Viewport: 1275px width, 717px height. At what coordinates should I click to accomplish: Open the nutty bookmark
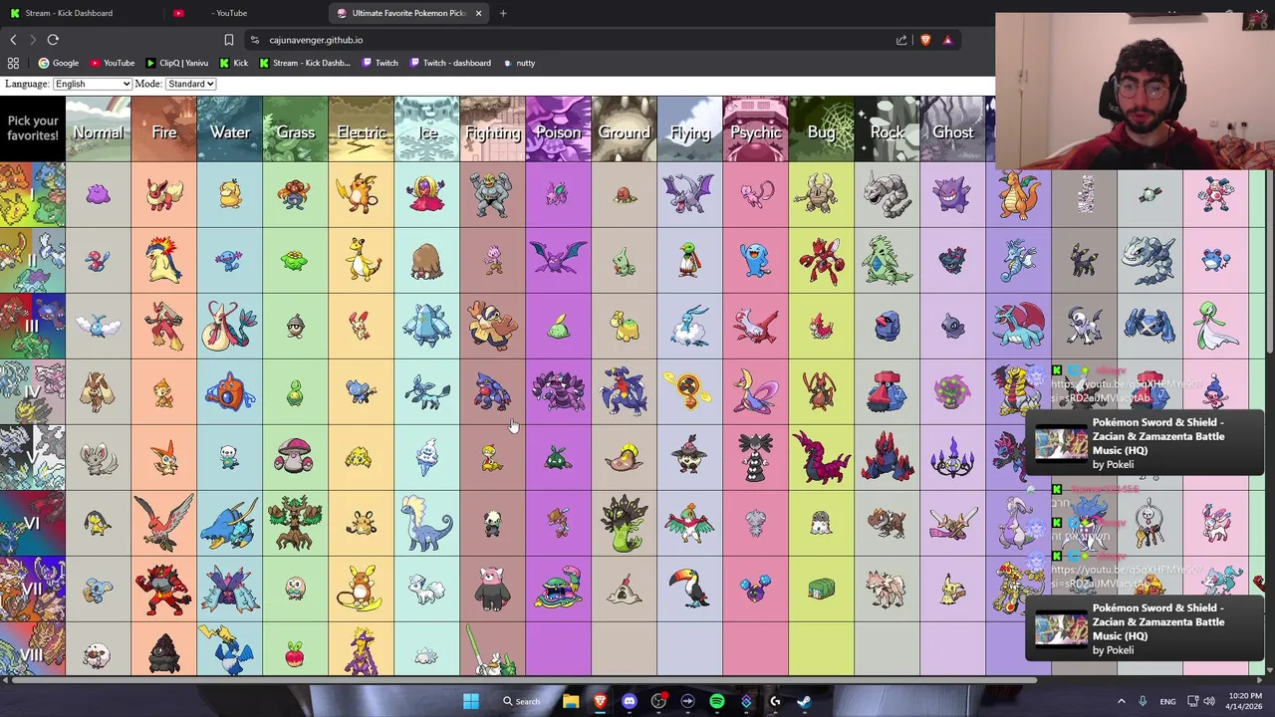[x=519, y=63]
